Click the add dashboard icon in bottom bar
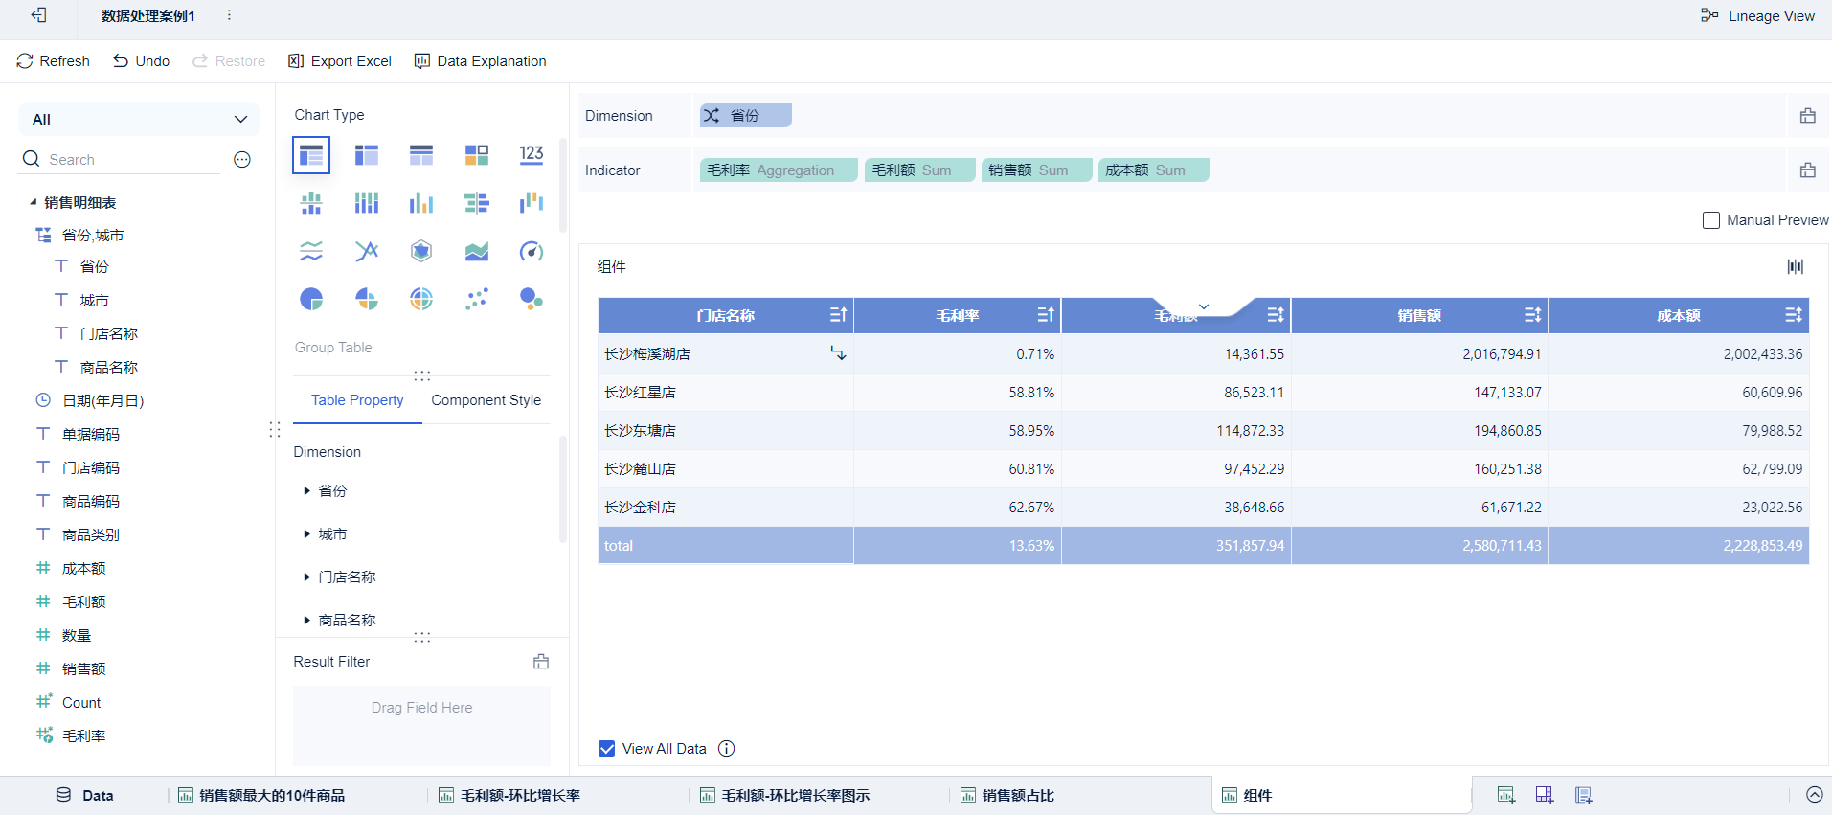Screen dimensions: 1832x815 (1545, 795)
